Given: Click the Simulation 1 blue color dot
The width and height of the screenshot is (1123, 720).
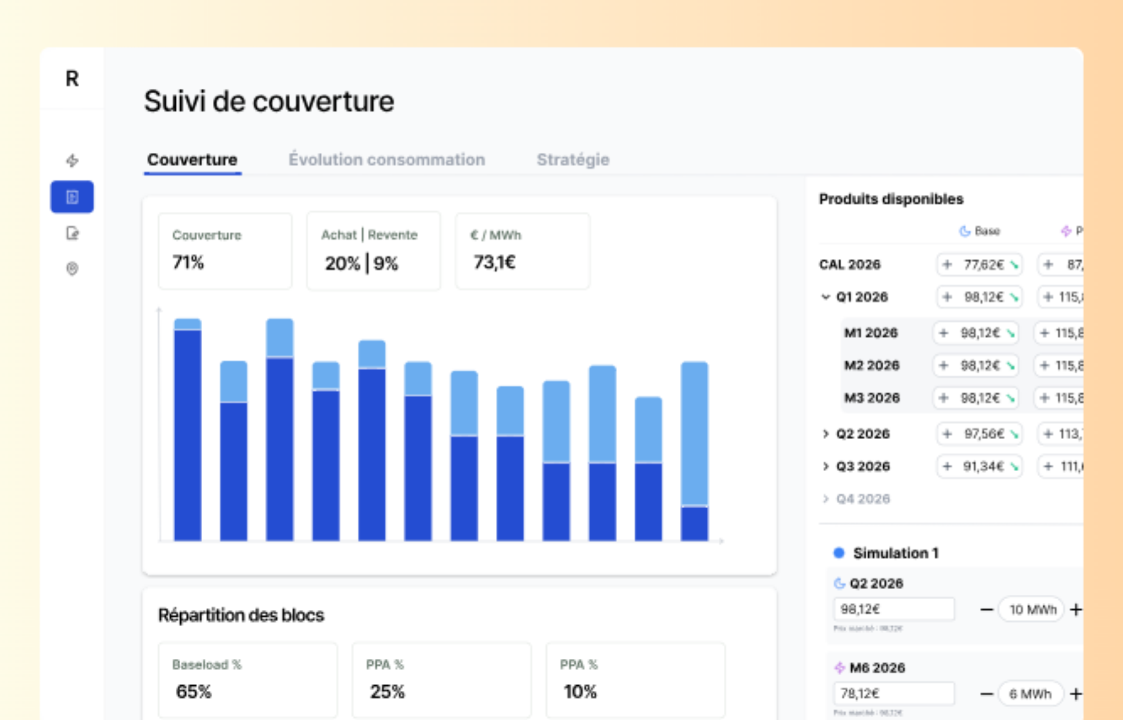Looking at the screenshot, I should pos(839,553).
